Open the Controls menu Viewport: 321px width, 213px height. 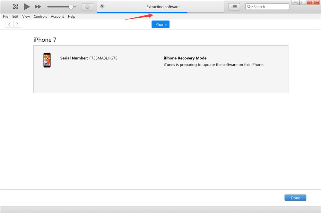coord(40,16)
